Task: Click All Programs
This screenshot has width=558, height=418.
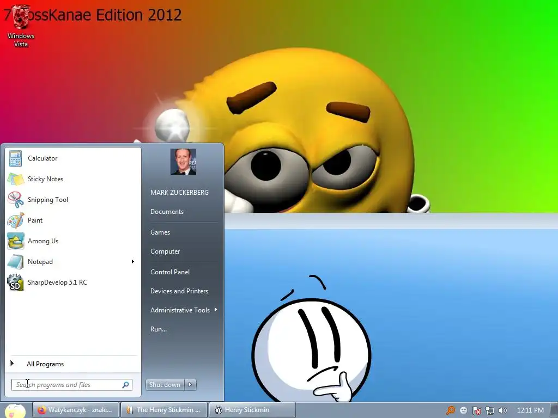Action: (45, 364)
